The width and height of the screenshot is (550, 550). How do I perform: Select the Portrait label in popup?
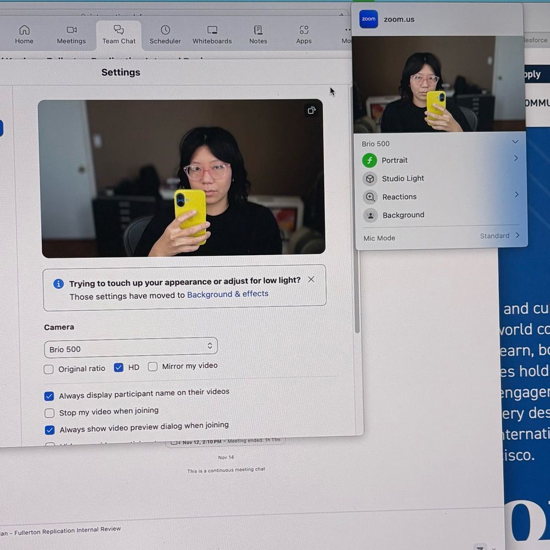pos(394,160)
